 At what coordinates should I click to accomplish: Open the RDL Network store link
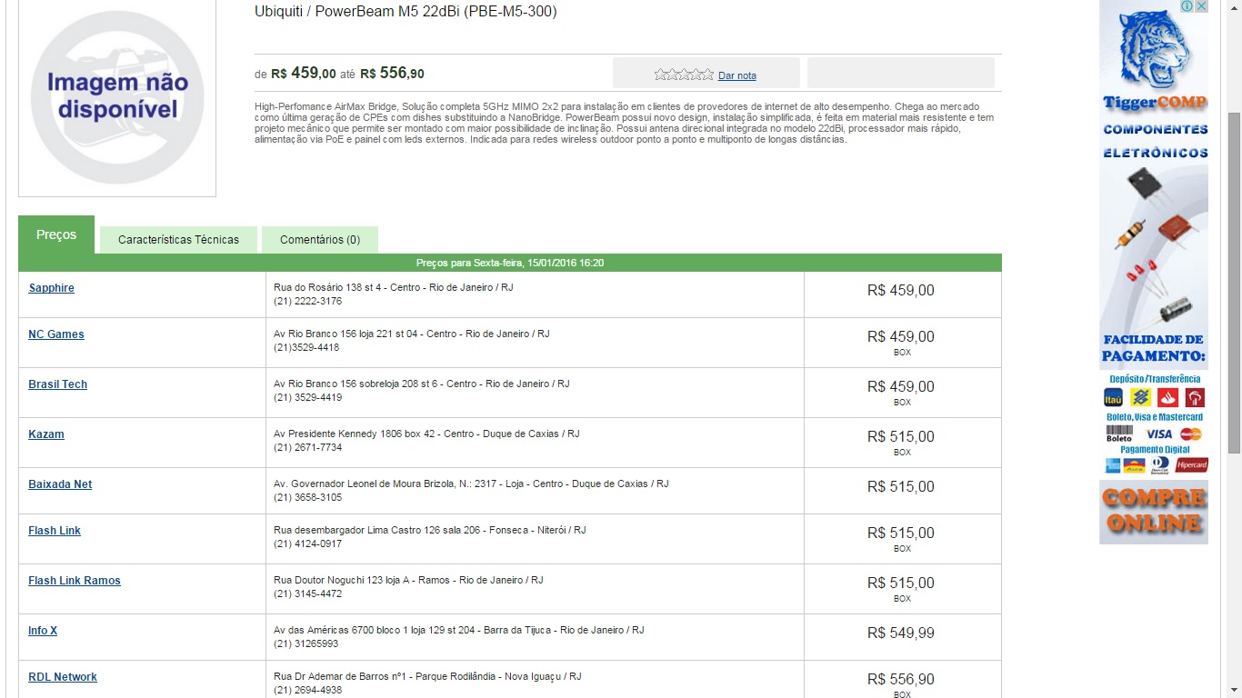(63, 677)
